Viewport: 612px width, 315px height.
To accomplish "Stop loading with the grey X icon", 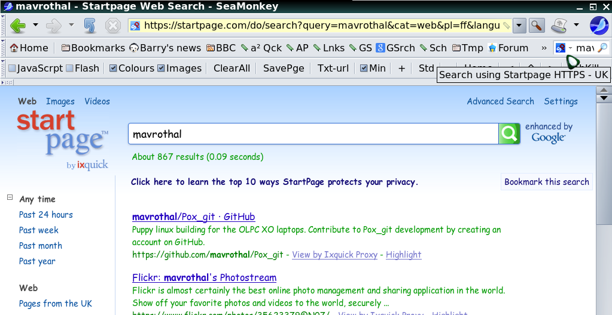I will click(x=113, y=26).
